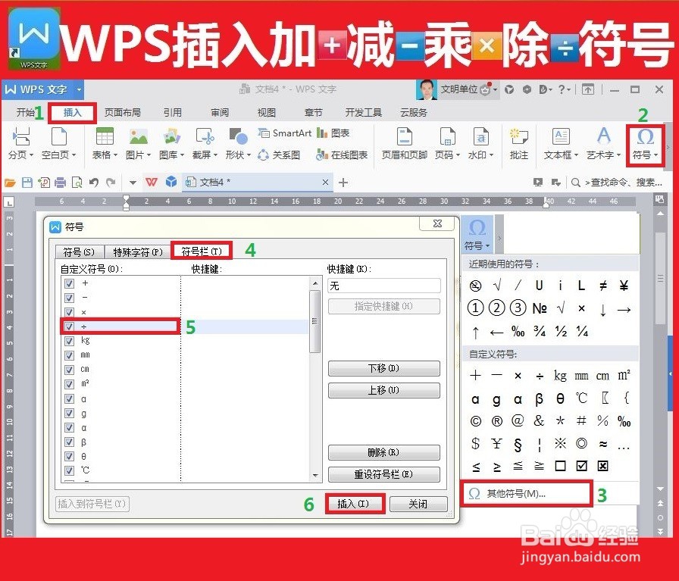This screenshot has width=679, height=581.
Task: Expand the 艺术字 dropdown arrow
Action: [x=619, y=155]
